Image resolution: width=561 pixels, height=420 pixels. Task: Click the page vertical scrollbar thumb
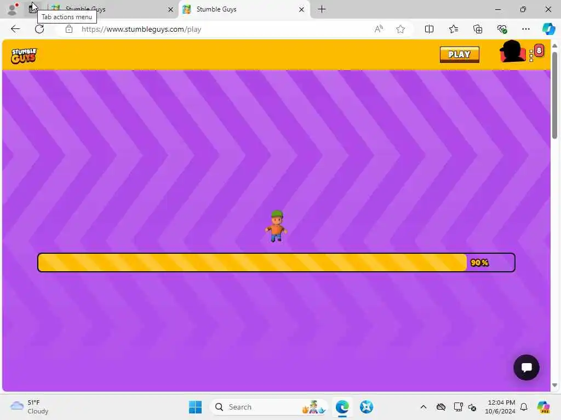tap(554, 95)
